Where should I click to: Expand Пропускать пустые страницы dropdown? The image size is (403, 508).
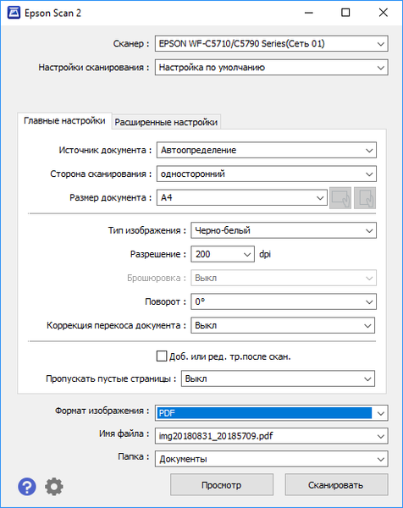[278, 378]
